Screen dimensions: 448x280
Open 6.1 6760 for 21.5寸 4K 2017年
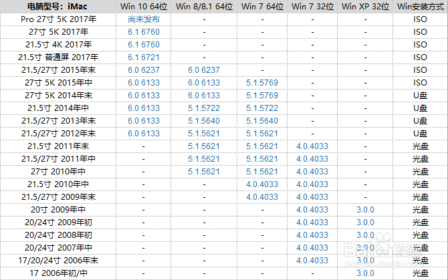click(x=144, y=45)
